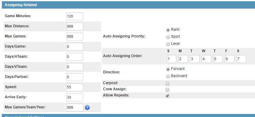Edit the Arrive Early field

click(x=75, y=97)
